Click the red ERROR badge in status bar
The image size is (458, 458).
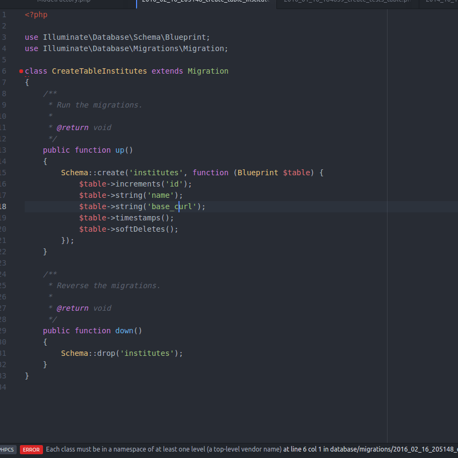pyautogui.click(x=31, y=449)
